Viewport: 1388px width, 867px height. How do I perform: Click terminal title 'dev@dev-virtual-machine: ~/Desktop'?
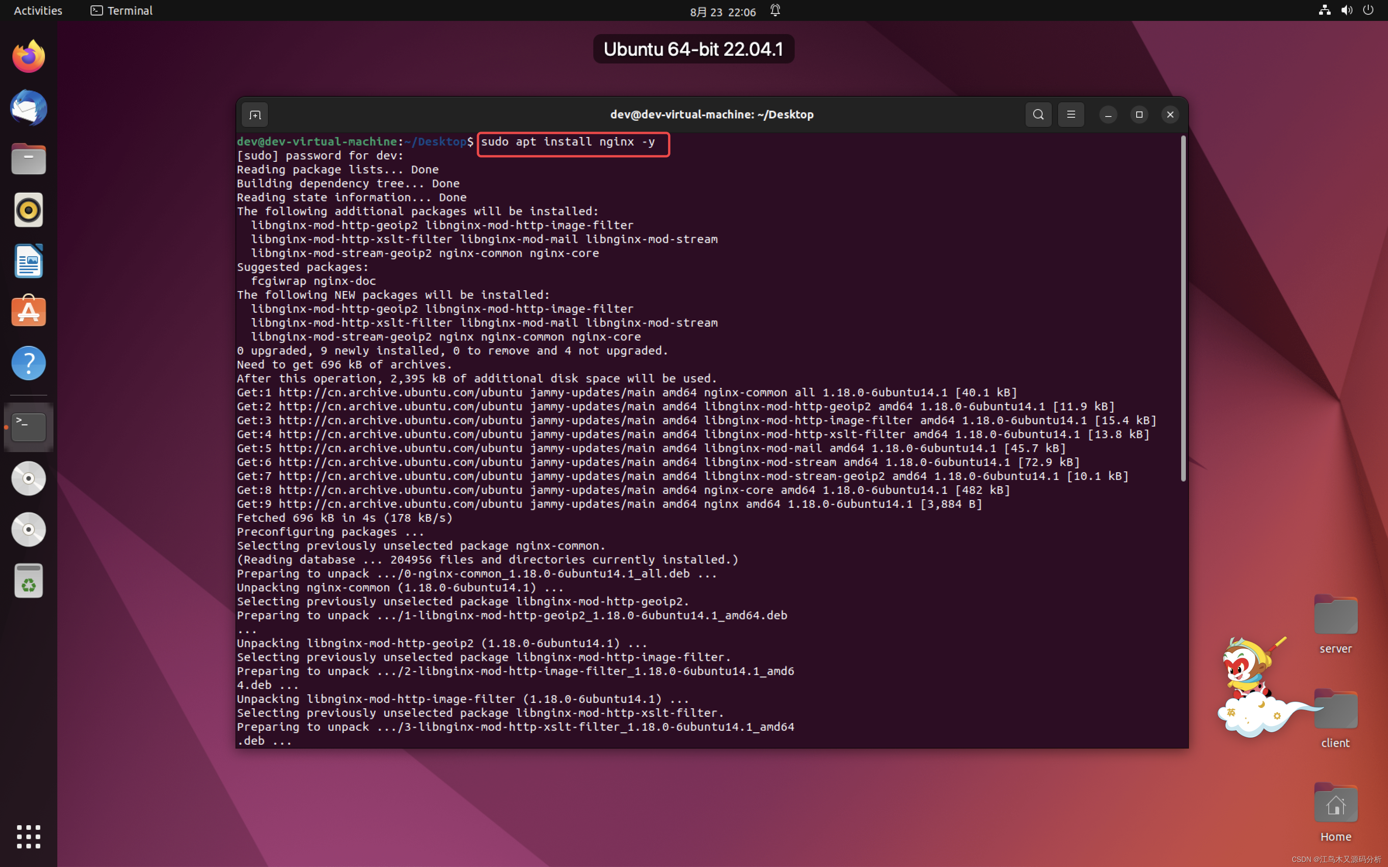click(711, 115)
